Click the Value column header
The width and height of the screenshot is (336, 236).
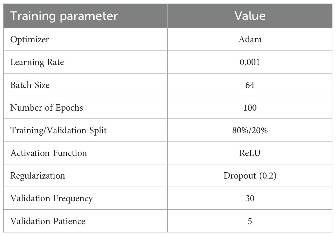[250, 16]
